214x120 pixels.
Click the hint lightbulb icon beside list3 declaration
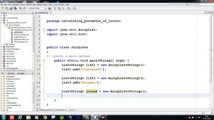39,78
